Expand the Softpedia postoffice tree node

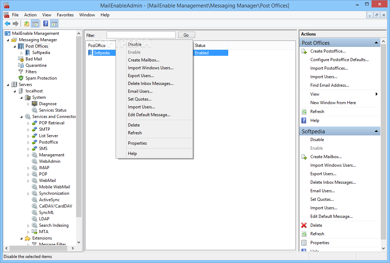(x=21, y=53)
